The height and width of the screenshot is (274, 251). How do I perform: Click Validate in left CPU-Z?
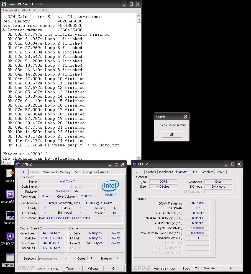coord(93,268)
